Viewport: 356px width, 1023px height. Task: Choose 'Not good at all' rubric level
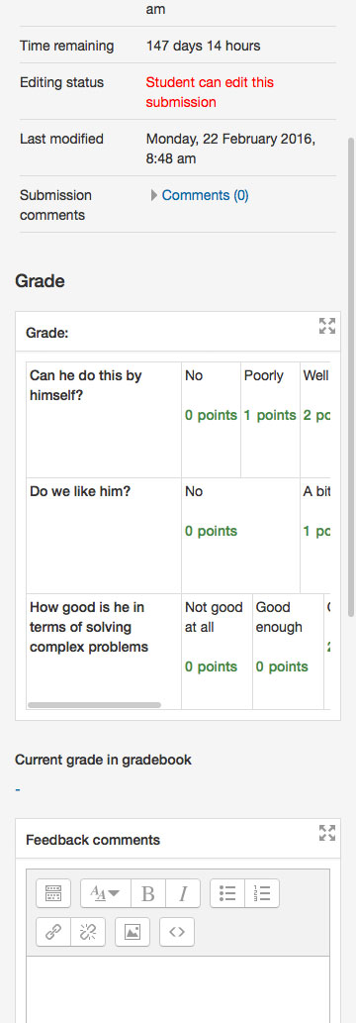coord(217,651)
